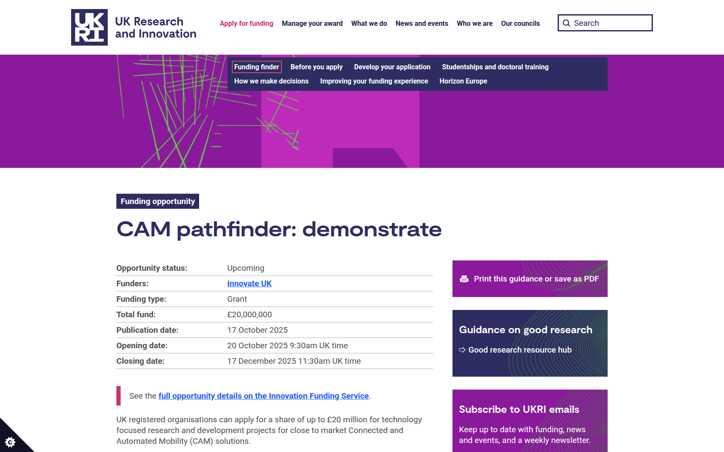Open full opportunity details on Innovation Funding Service
This screenshot has width=724, height=452.
[264, 396]
